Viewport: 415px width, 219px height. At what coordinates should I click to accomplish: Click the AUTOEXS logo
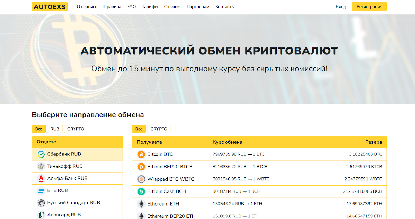50,7
